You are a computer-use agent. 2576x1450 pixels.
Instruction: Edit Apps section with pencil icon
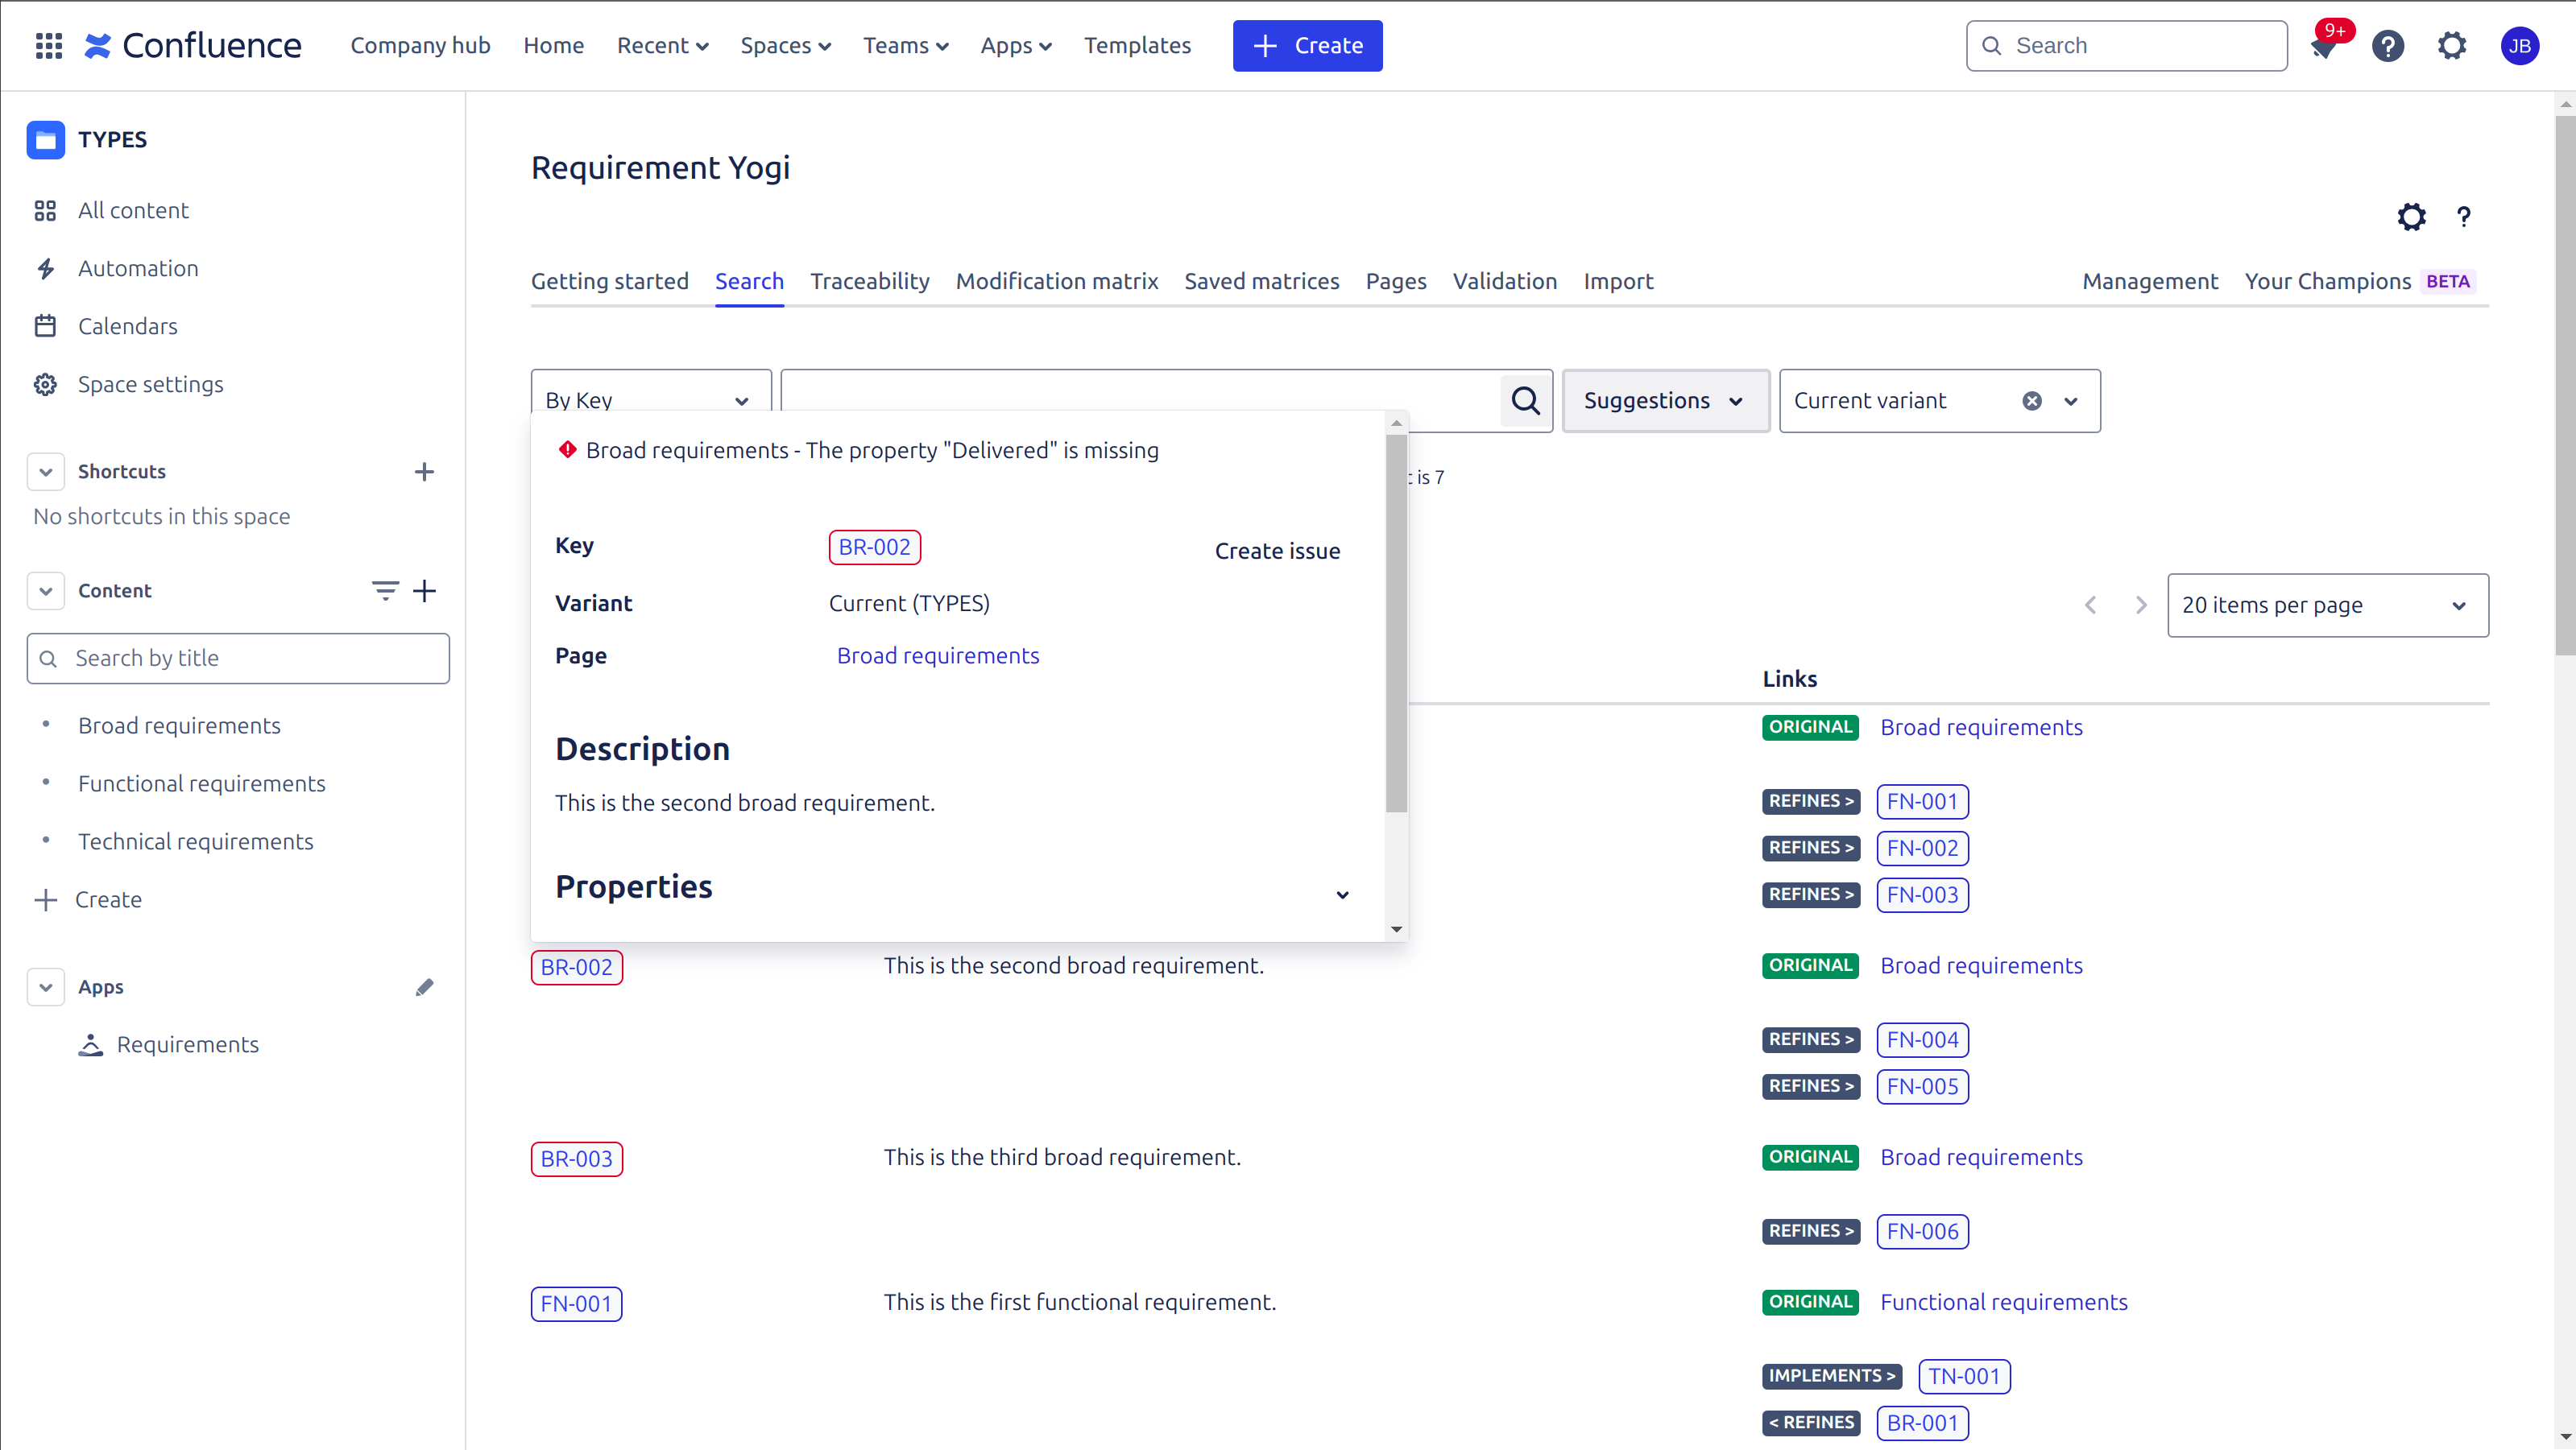click(x=424, y=987)
